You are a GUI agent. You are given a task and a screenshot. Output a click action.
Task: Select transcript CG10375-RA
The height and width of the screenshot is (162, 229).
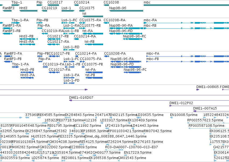pyautogui.click(x=90, y=20)
